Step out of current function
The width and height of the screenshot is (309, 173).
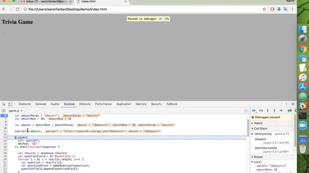coord(274,111)
